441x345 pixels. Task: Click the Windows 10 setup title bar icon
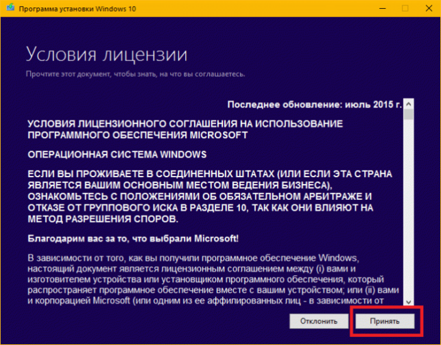[10, 8]
